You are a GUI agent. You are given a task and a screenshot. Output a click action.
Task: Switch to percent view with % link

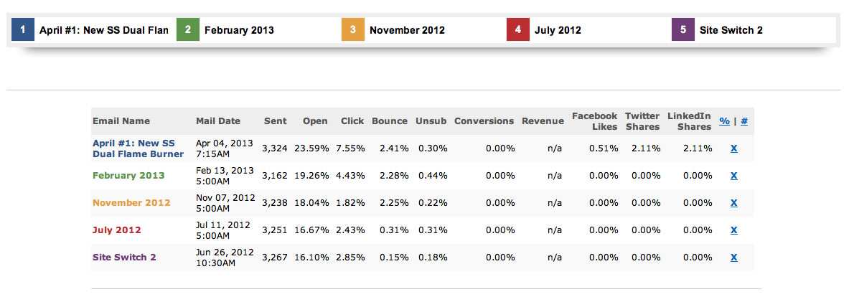[x=724, y=121]
